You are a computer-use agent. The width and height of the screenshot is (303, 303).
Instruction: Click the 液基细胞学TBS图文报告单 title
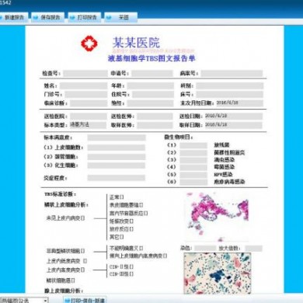click(x=151, y=58)
